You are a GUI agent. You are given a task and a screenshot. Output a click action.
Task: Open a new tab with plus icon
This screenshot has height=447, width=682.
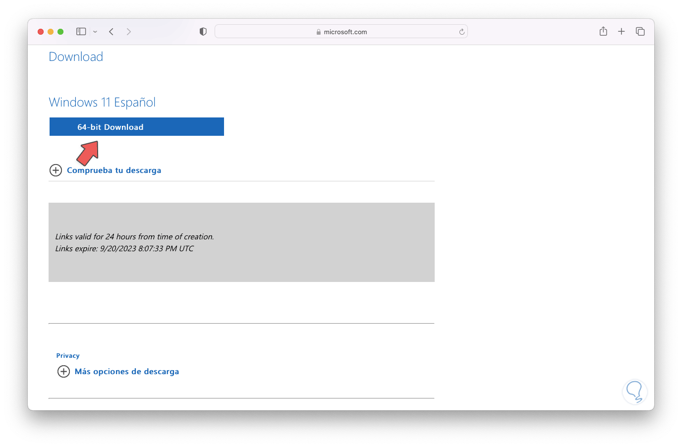pos(622,32)
